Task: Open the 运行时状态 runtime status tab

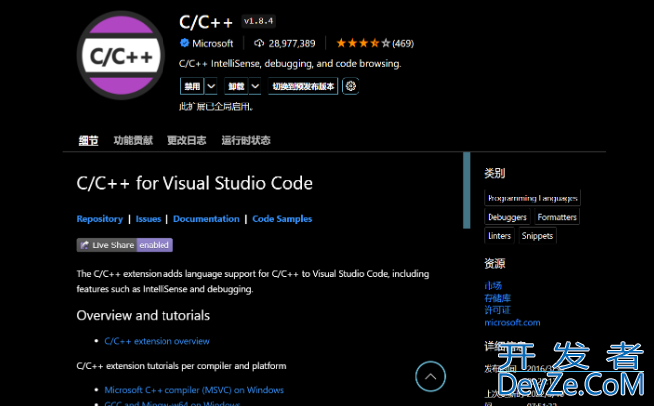Action: 246,141
